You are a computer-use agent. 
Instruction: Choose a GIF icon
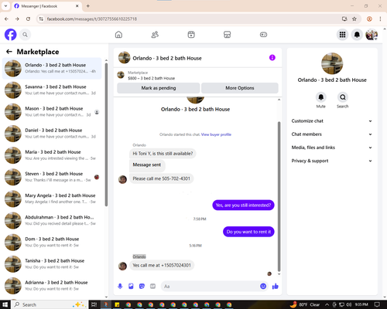click(x=152, y=286)
